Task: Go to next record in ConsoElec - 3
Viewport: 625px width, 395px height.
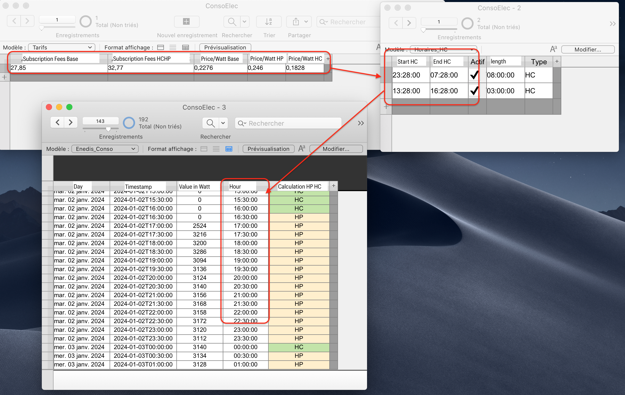Action: (x=71, y=122)
